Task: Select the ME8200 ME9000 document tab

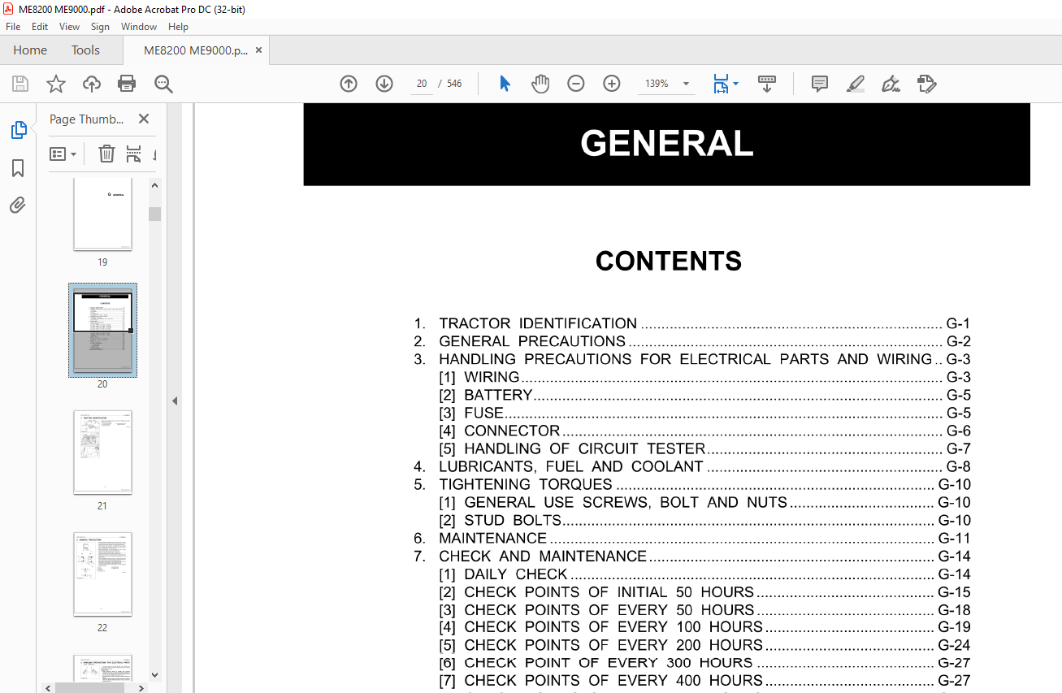Action: (x=196, y=50)
